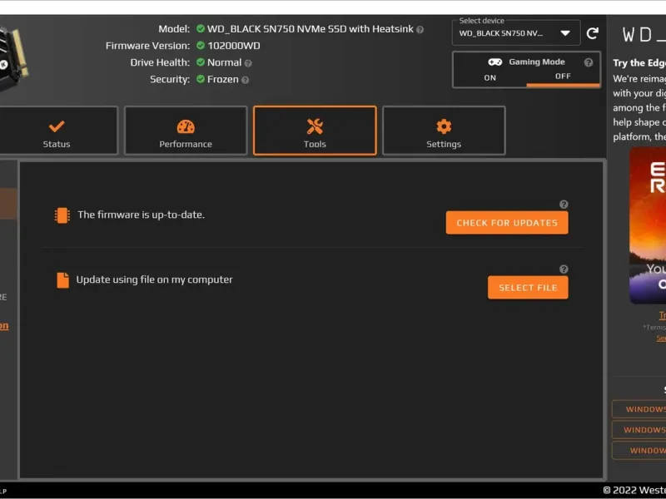Open the Settings tab
This screenshot has height=499, width=666.
(444, 131)
